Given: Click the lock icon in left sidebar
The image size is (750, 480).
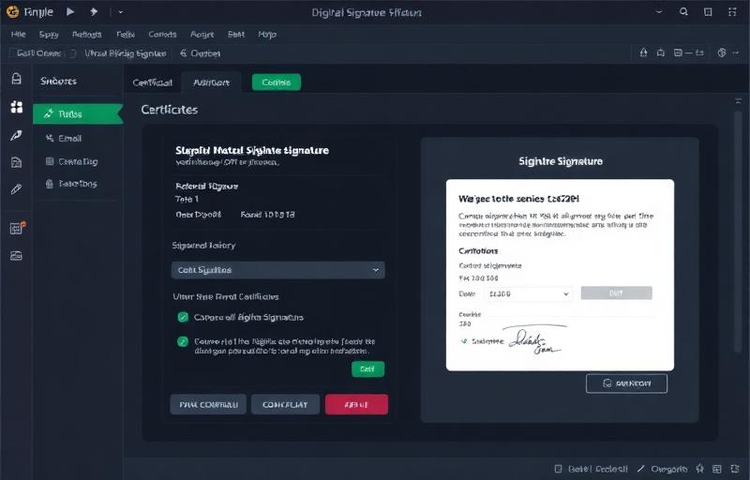Looking at the screenshot, I should 16,79.
